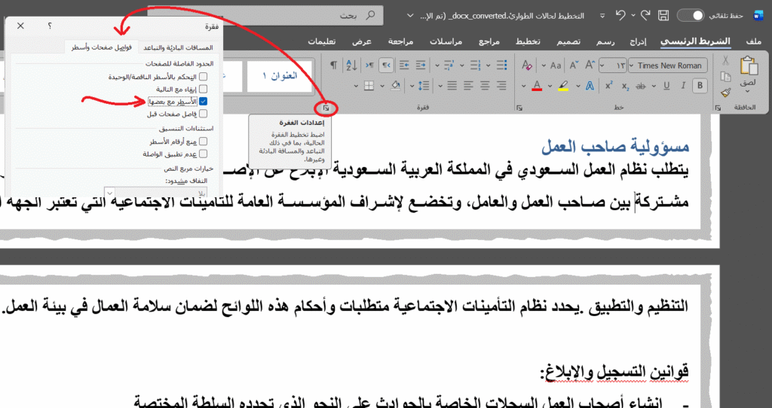Switch to 'المسافات البادئة والتباعد' tab
Viewport: 772px width, 408px height.
pos(177,47)
